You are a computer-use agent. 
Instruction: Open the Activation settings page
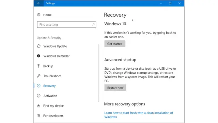pyautogui.click(x=50, y=96)
